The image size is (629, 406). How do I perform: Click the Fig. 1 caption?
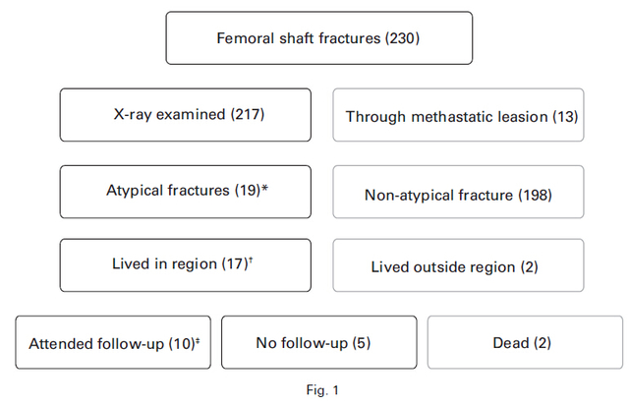click(322, 390)
